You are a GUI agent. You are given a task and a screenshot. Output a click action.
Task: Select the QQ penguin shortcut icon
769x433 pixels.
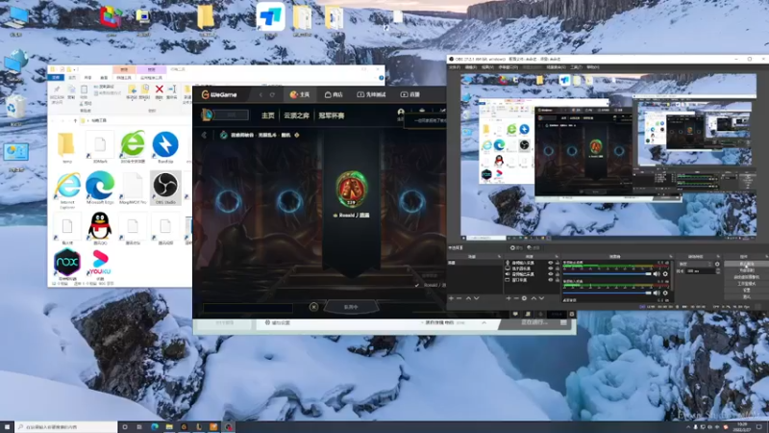click(x=100, y=229)
